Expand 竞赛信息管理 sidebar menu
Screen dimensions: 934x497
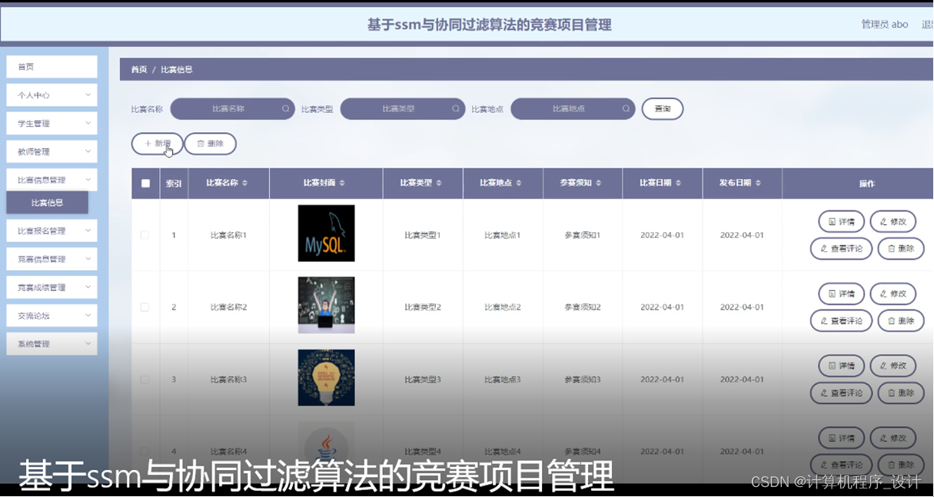[52, 259]
